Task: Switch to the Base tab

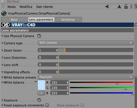Action: (x=14, y=19)
